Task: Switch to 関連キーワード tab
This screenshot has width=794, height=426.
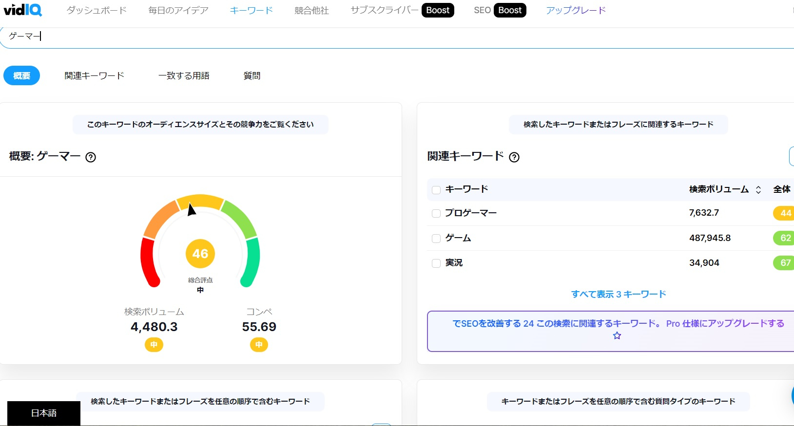Action: 95,75
